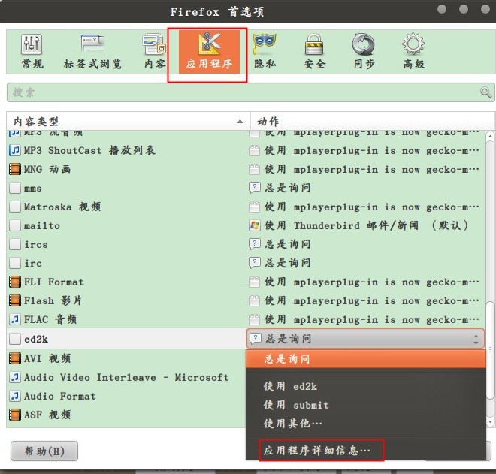This screenshot has height=474, width=496.
Task: Open the 隐私 privacy tab
Action: [x=265, y=52]
